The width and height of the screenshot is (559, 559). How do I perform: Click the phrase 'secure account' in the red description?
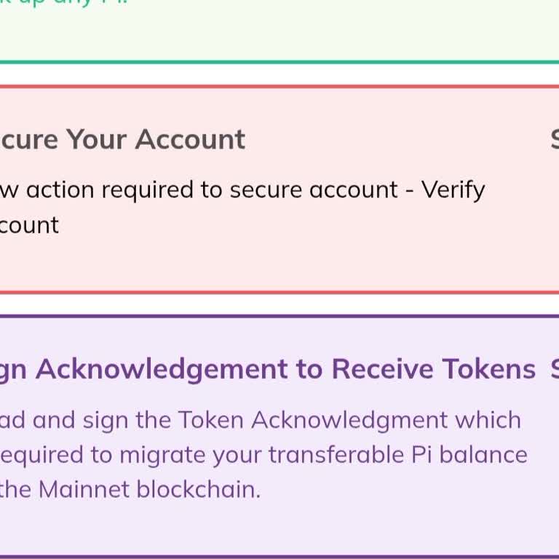[314, 189]
